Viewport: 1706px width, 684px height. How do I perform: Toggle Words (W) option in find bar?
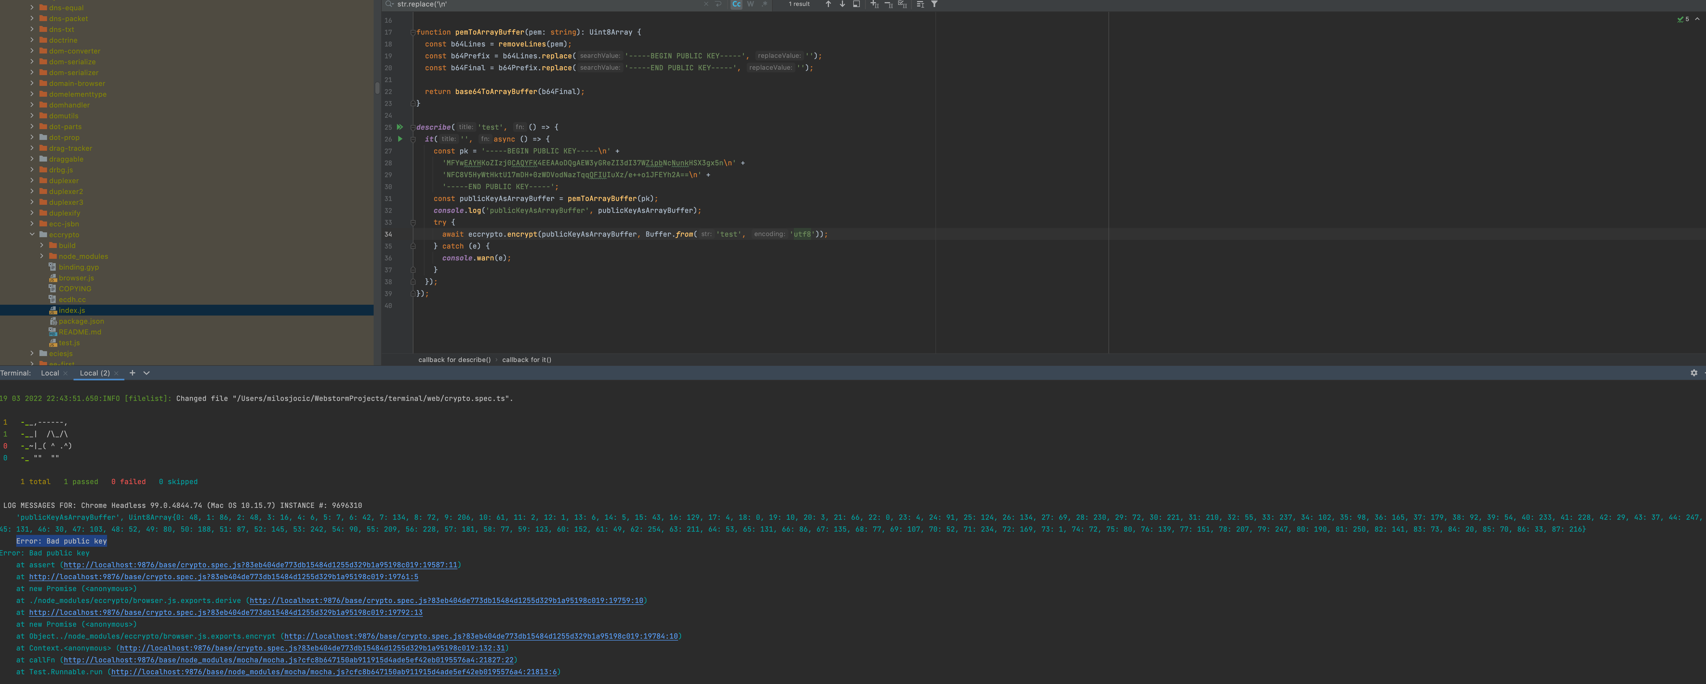[x=750, y=4]
